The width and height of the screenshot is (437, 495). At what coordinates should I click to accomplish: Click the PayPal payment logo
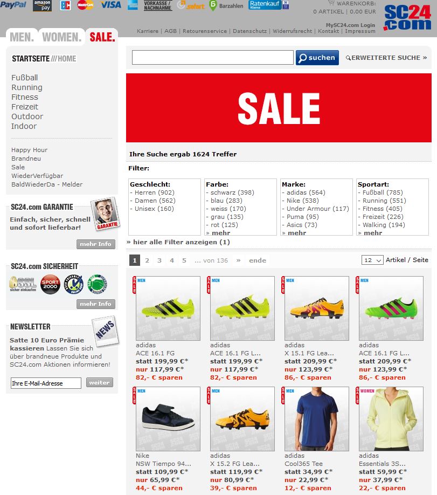pyautogui.click(x=13, y=5)
